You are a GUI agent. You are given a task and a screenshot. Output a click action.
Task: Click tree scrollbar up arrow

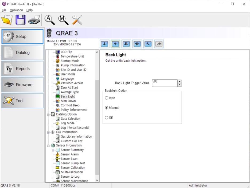(x=97, y=52)
